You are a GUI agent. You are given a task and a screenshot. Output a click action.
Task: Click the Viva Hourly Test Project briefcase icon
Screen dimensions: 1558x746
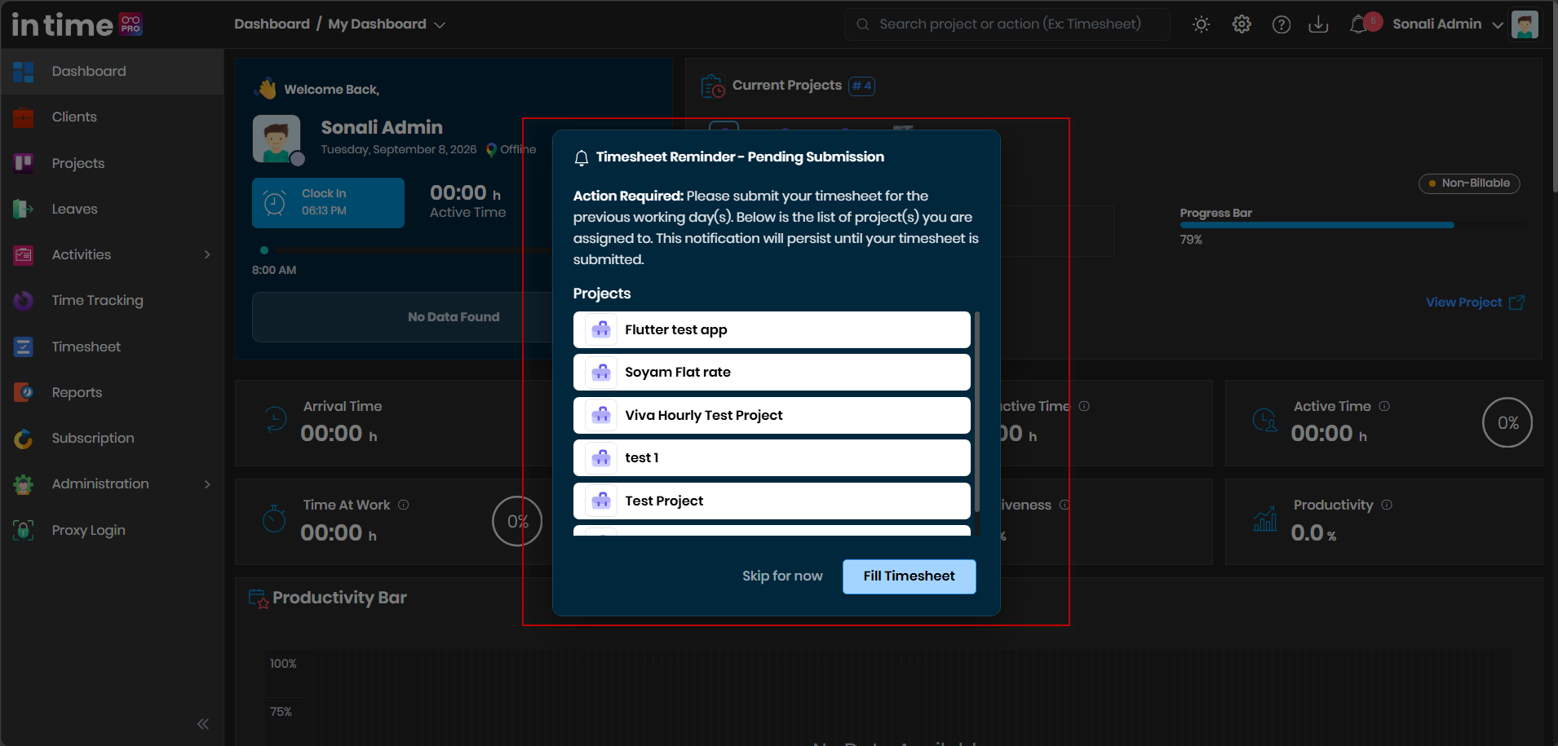(x=601, y=415)
